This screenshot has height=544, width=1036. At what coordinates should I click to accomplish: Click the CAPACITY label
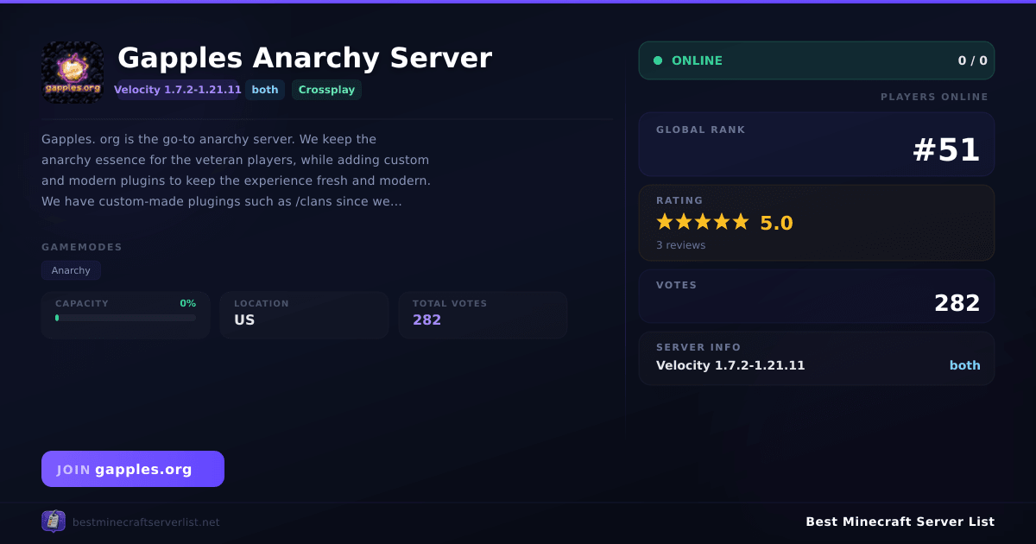coord(82,303)
